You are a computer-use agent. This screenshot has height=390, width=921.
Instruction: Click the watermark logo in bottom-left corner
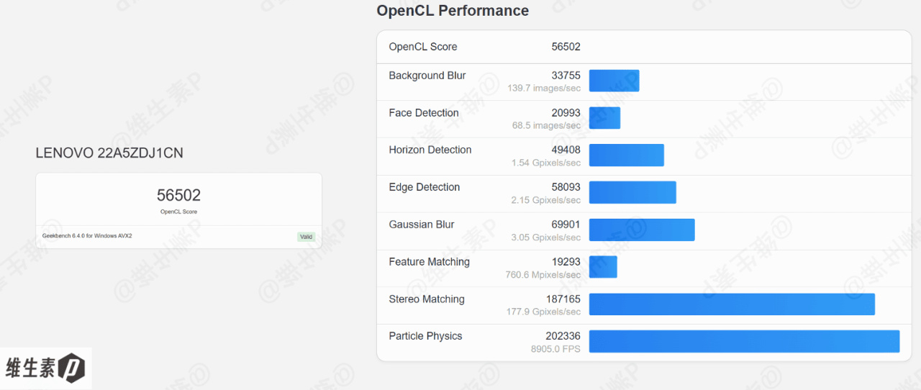[46, 368]
